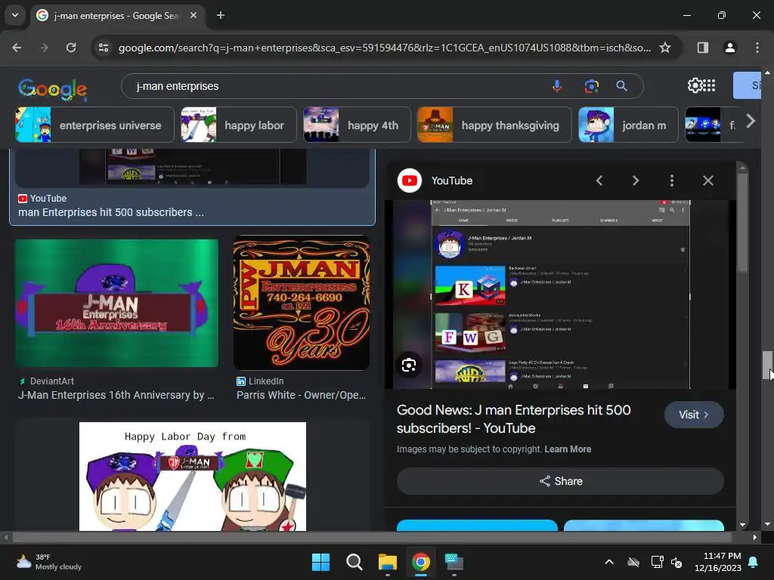Open the large YouTube preview image
The height and width of the screenshot is (580, 774).
(560, 295)
